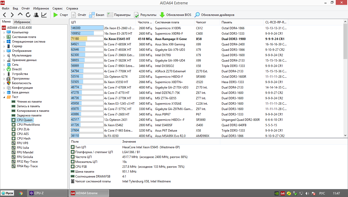The width and height of the screenshot is (348, 197).
Task: Select the AIDA64 v5.92.4300 root node
Action: [x=17, y=28]
